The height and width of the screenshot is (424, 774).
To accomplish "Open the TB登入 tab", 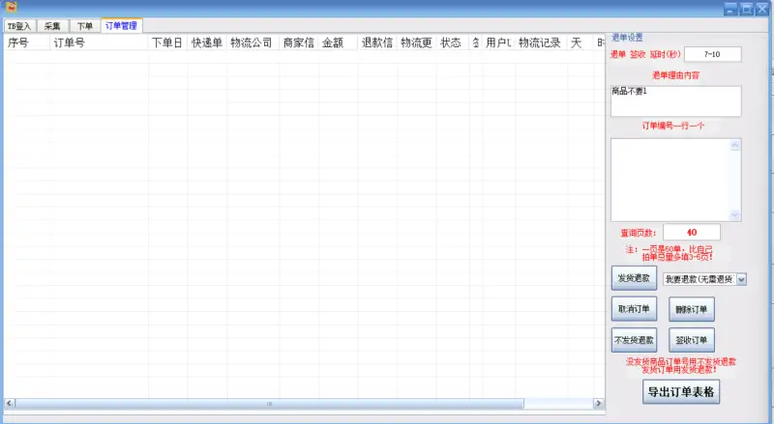I will coord(19,26).
